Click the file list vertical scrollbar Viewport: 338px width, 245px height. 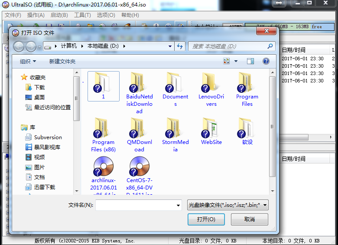272,126
